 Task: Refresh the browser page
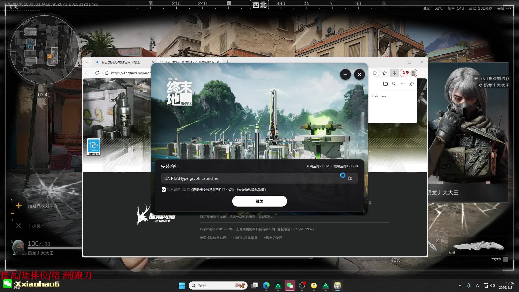click(97, 73)
